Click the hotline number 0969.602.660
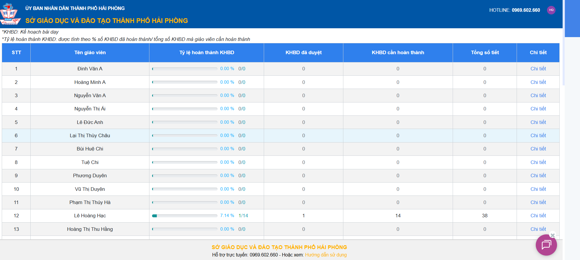This screenshot has width=580, height=260. (526, 10)
